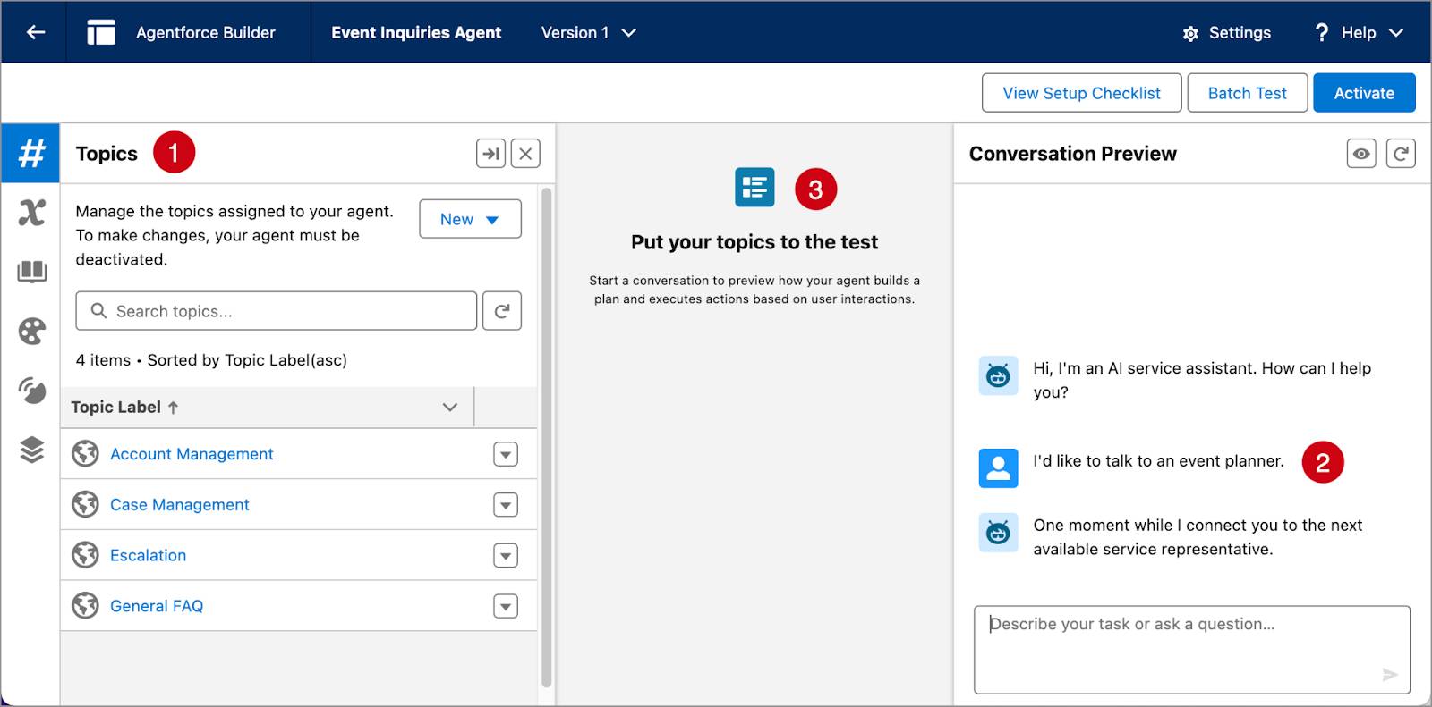Viewport: 1432px width, 707px height.
Task: Open the palette sidebar icon
Action: (31, 332)
